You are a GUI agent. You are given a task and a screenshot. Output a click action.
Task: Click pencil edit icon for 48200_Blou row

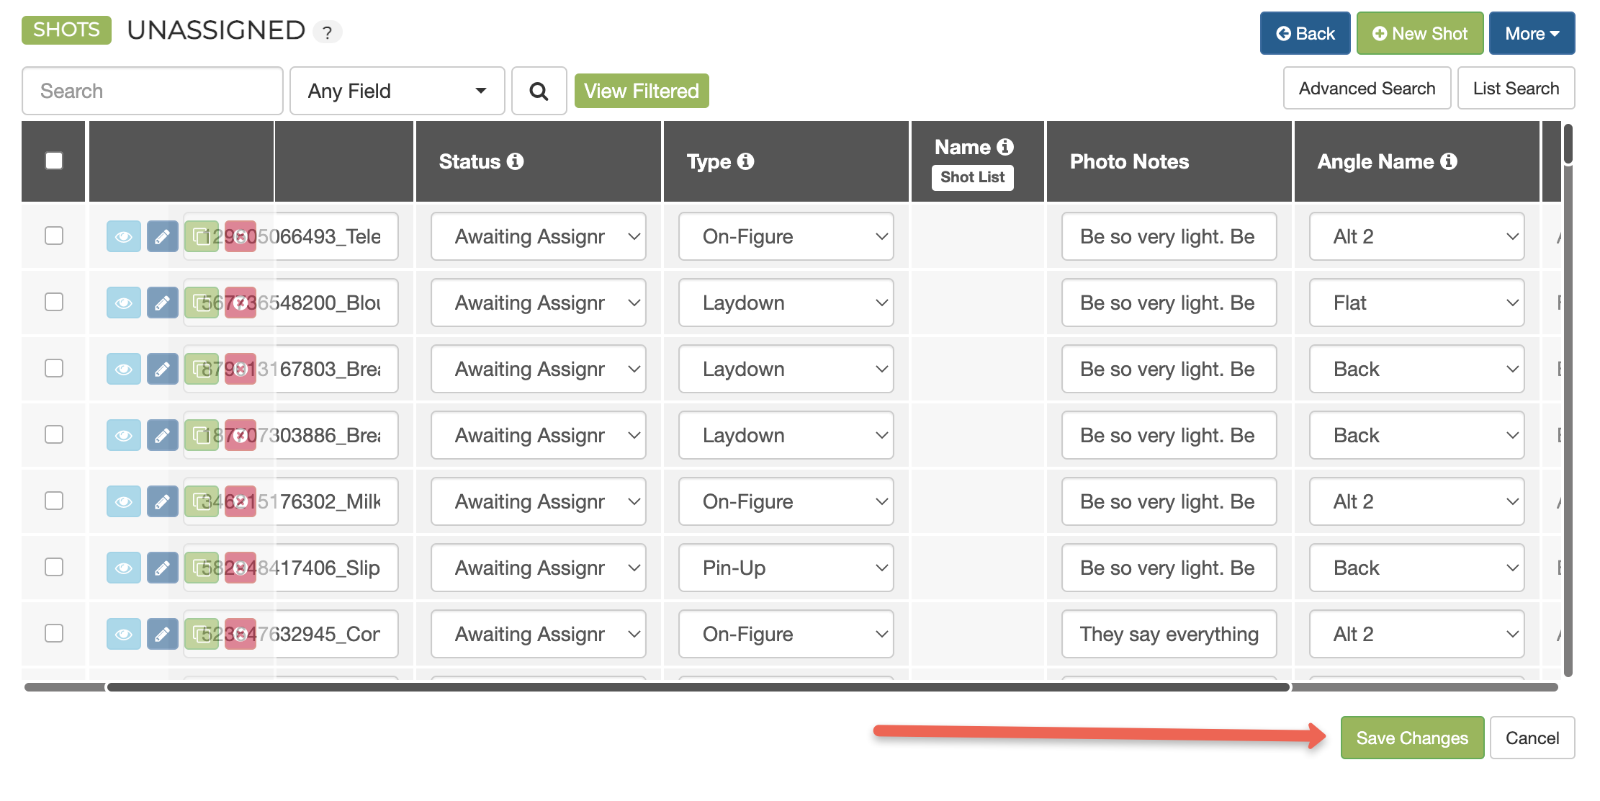[162, 303]
